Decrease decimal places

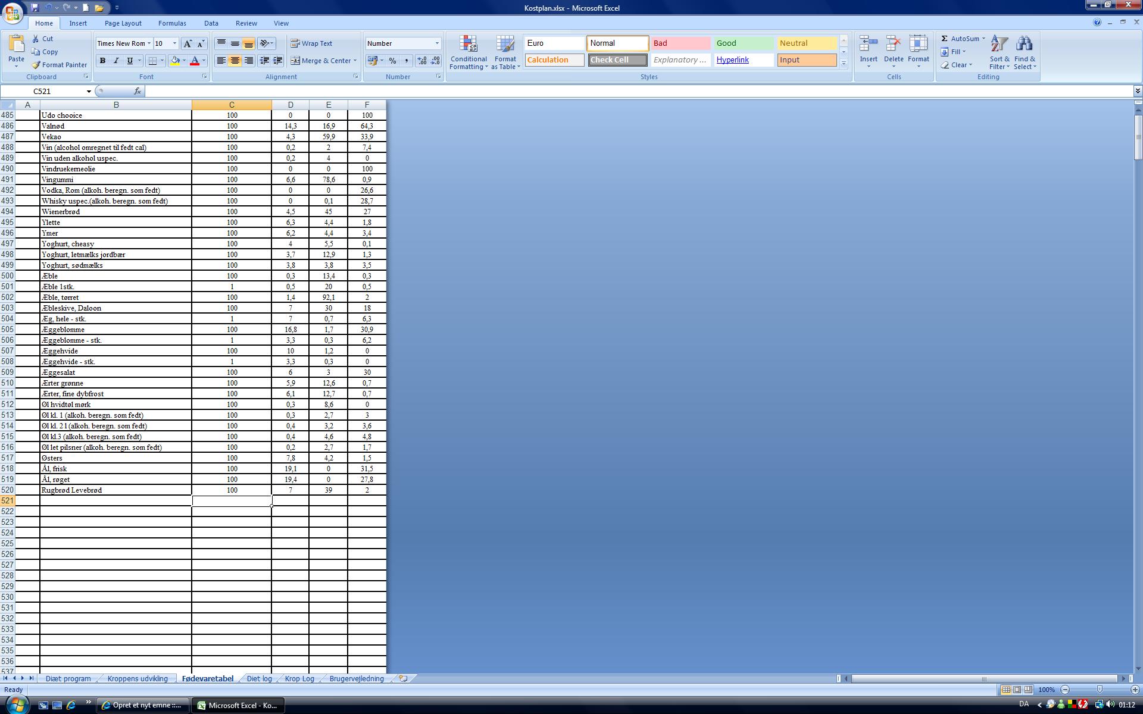click(x=435, y=61)
